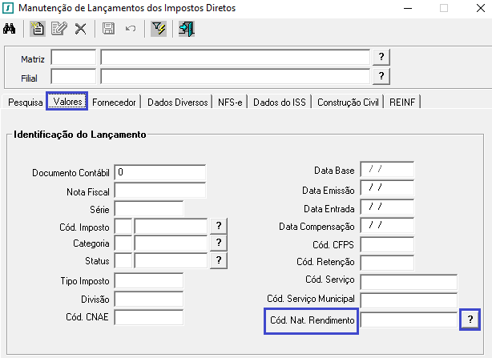492x358 pixels.
Task: Open lookup for Status field
Action: click(x=218, y=260)
